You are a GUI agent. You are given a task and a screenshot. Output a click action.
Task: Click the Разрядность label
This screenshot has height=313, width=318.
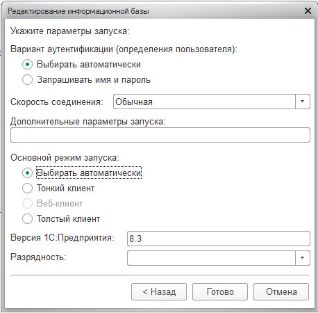[x=38, y=257]
